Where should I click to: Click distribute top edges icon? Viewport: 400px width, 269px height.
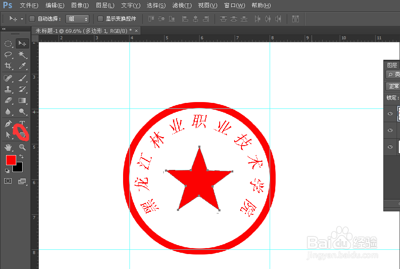click(x=224, y=19)
